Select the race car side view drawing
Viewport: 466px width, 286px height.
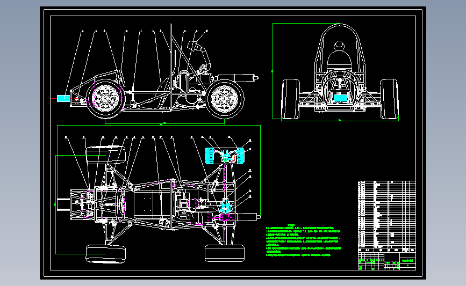pos(157,72)
